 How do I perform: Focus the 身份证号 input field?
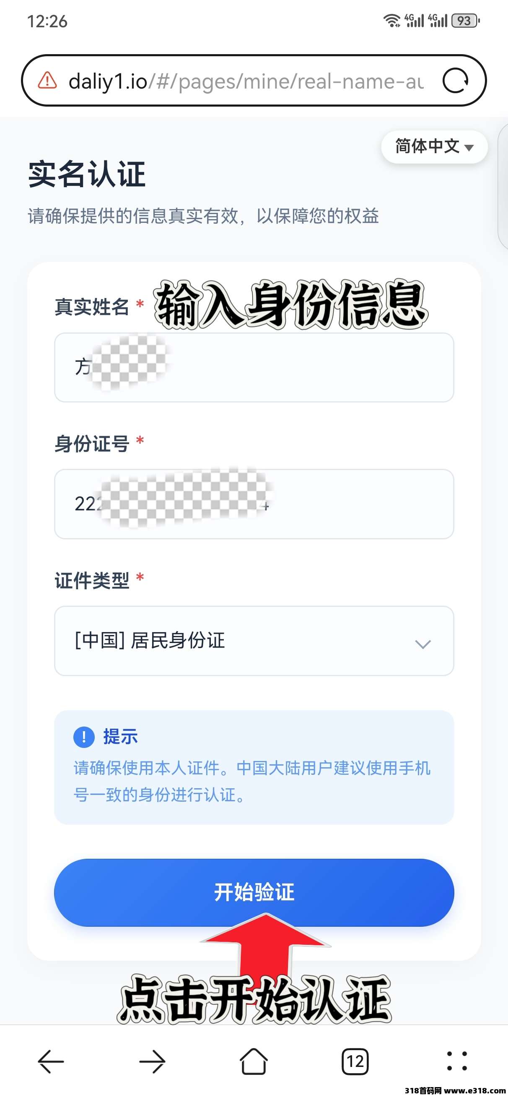click(x=349, y=504)
